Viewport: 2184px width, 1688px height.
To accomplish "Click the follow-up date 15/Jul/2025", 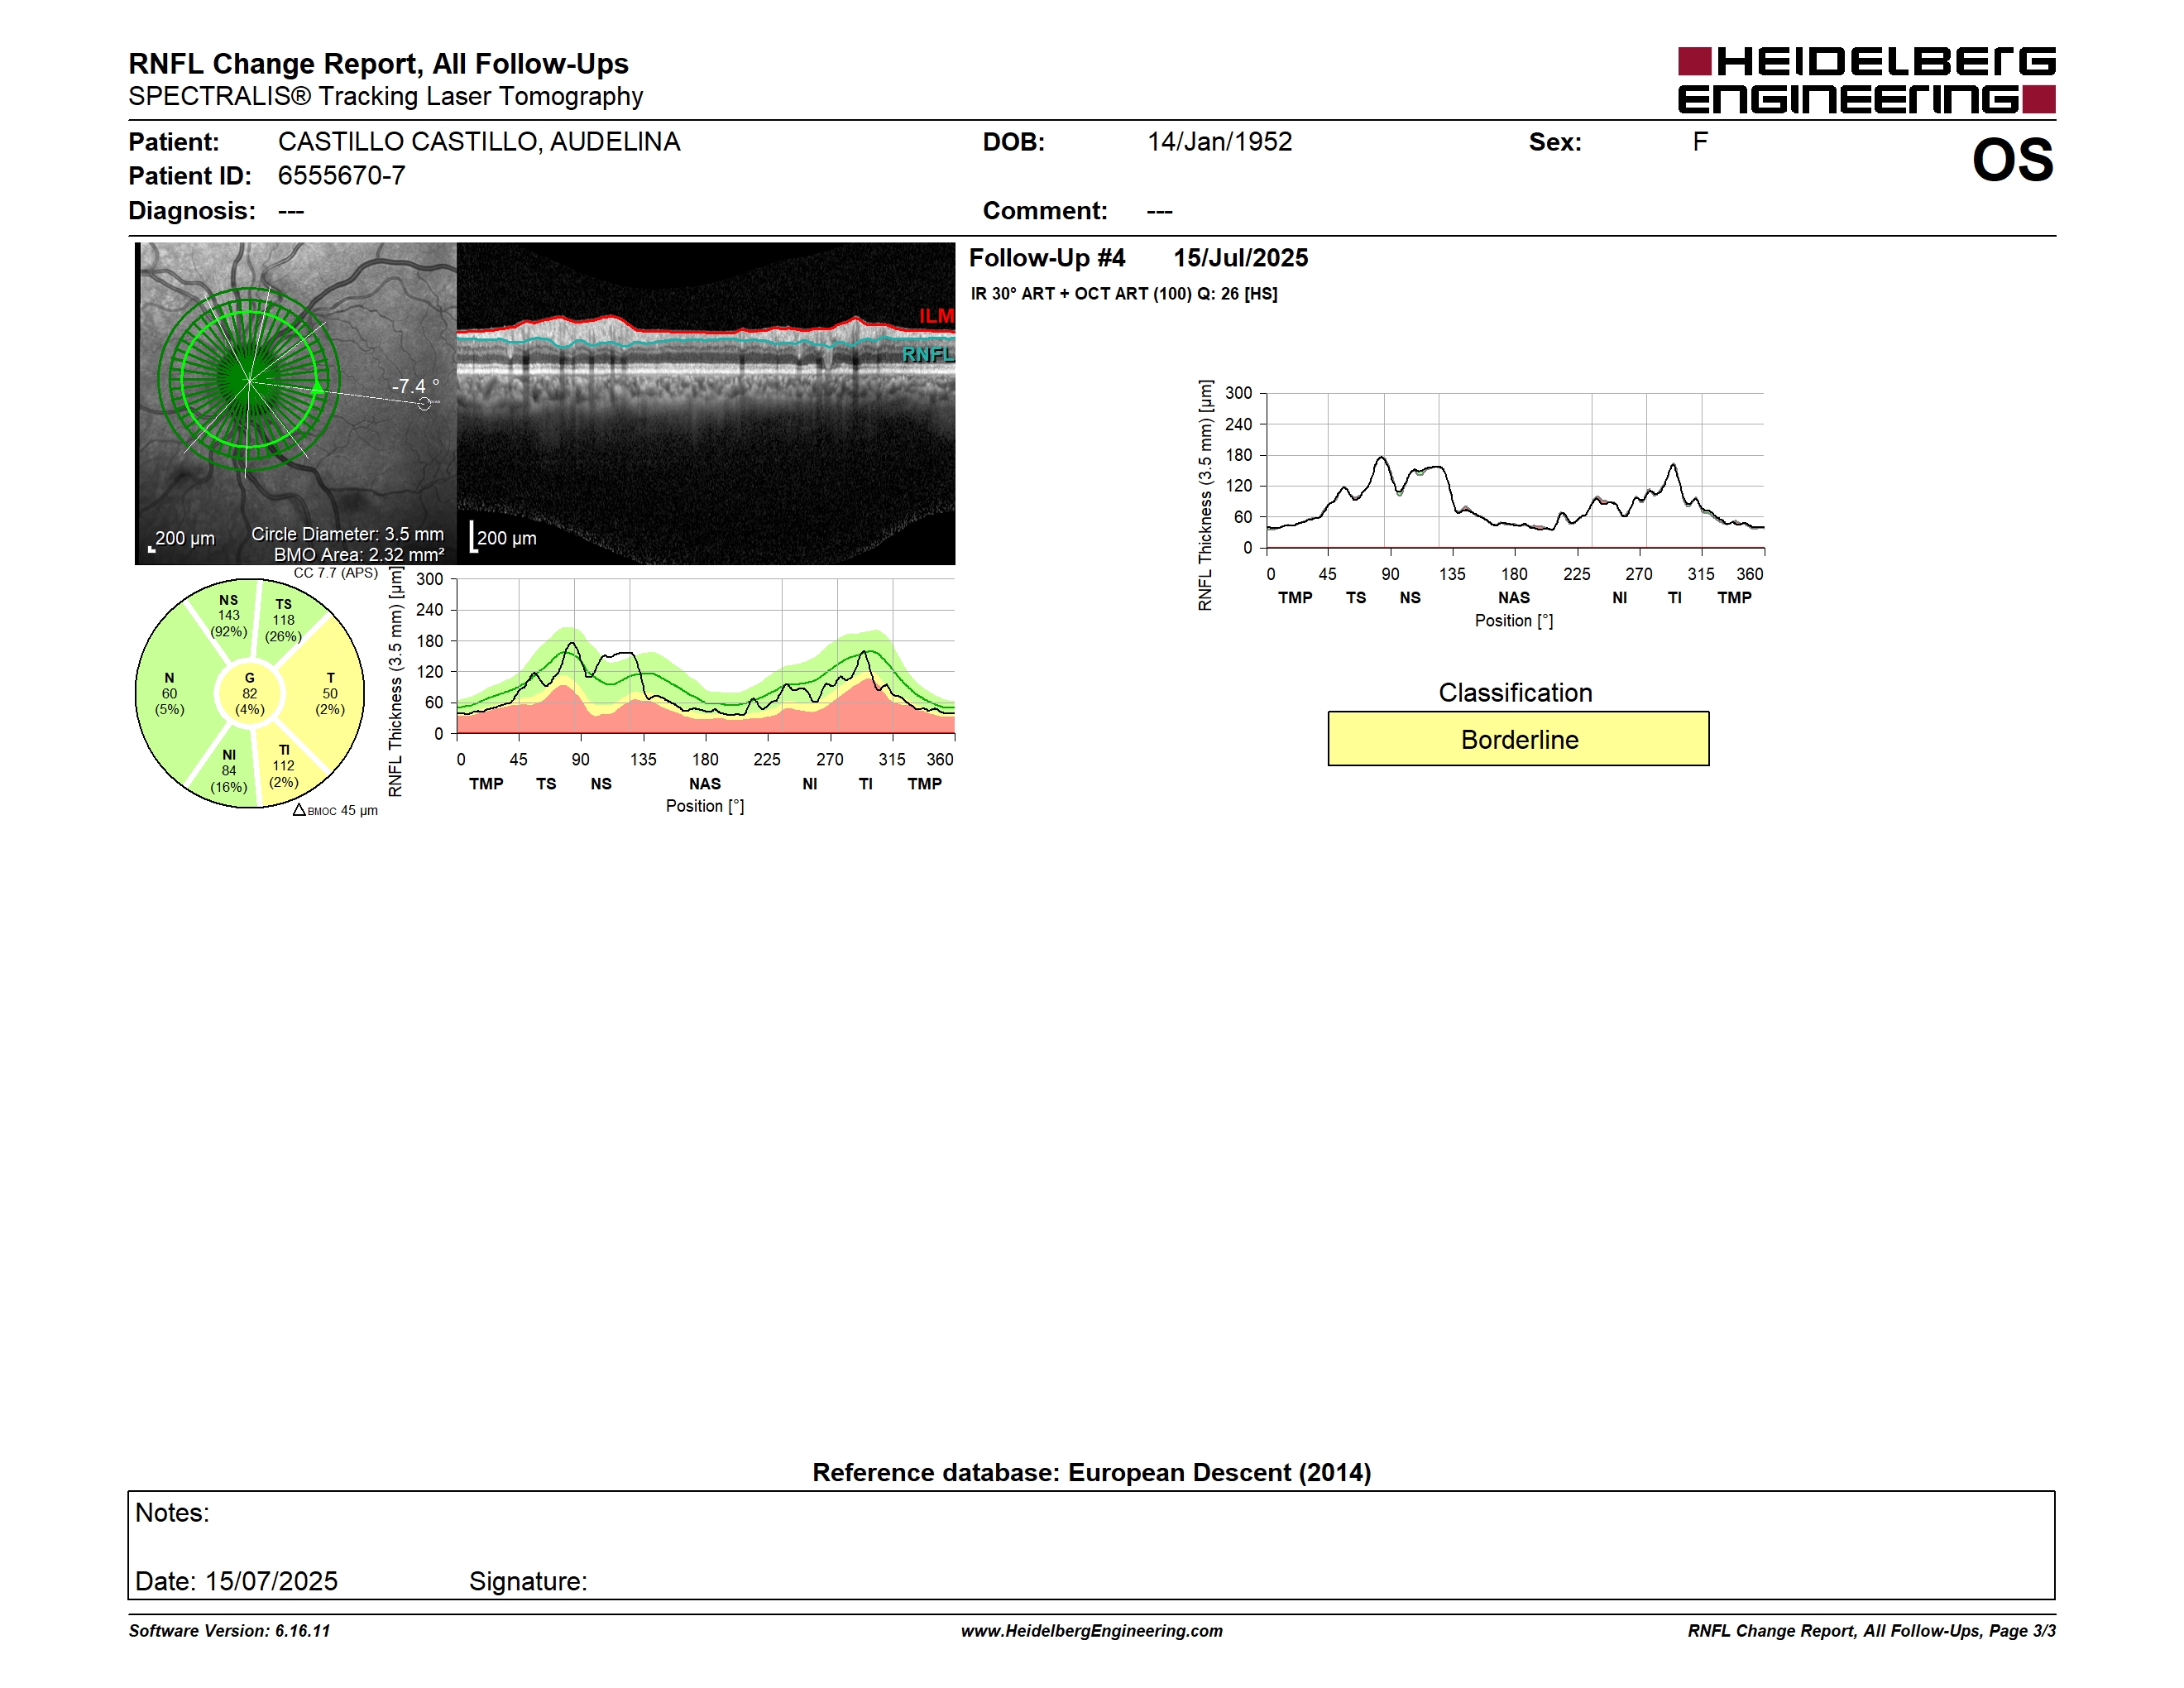I will [x=1240, y=258].
